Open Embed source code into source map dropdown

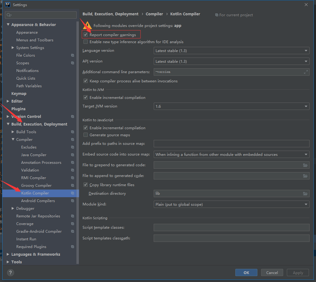tap(231, 155)
